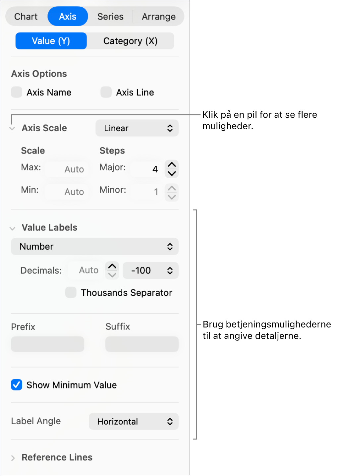
Task: Click the Prefix text field
Action: tap(48, 344)
